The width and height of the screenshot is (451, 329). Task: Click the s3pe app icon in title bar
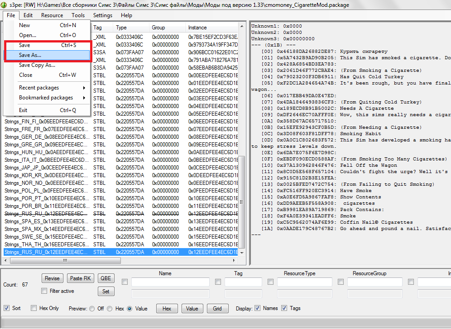click(x=5, y=5)
